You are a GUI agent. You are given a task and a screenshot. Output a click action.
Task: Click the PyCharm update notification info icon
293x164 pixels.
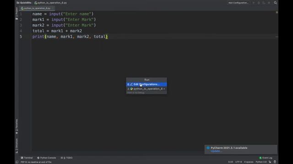208,148
